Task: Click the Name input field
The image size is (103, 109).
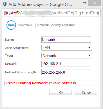Action: pos(66,40)
